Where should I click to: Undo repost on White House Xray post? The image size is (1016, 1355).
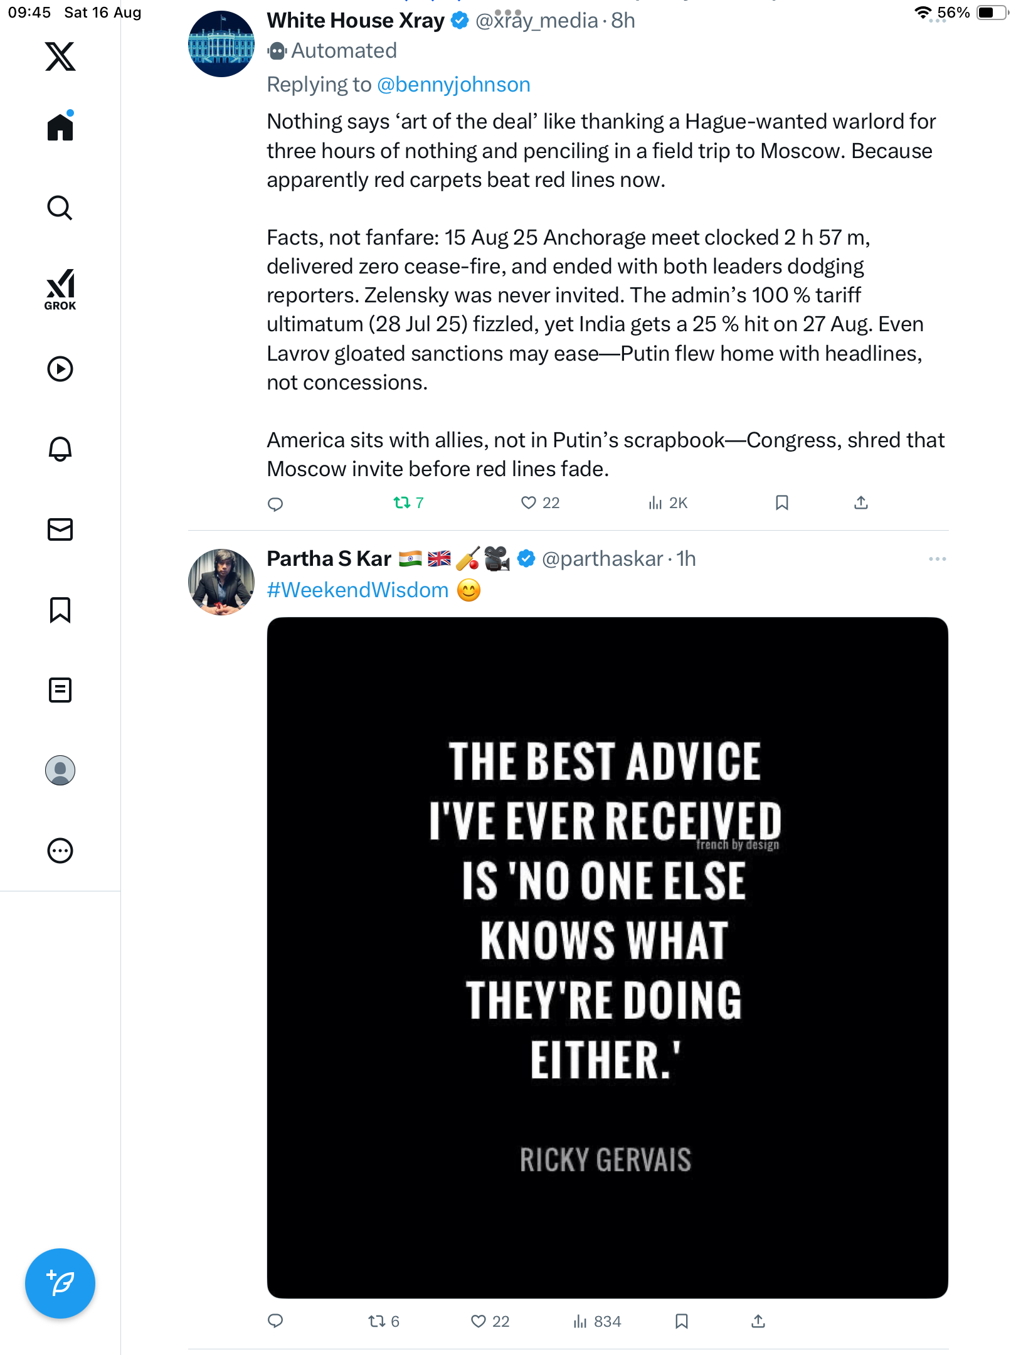point(401,503)
